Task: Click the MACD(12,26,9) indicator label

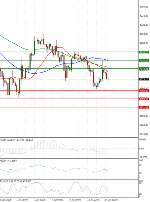Action: click(x=8, y=140)
